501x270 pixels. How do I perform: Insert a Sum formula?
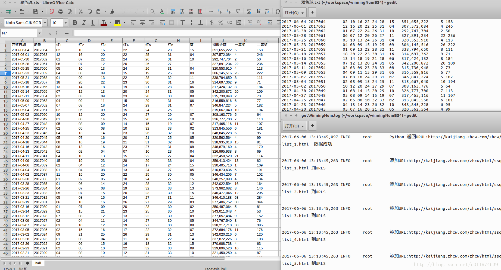[58, 33]
